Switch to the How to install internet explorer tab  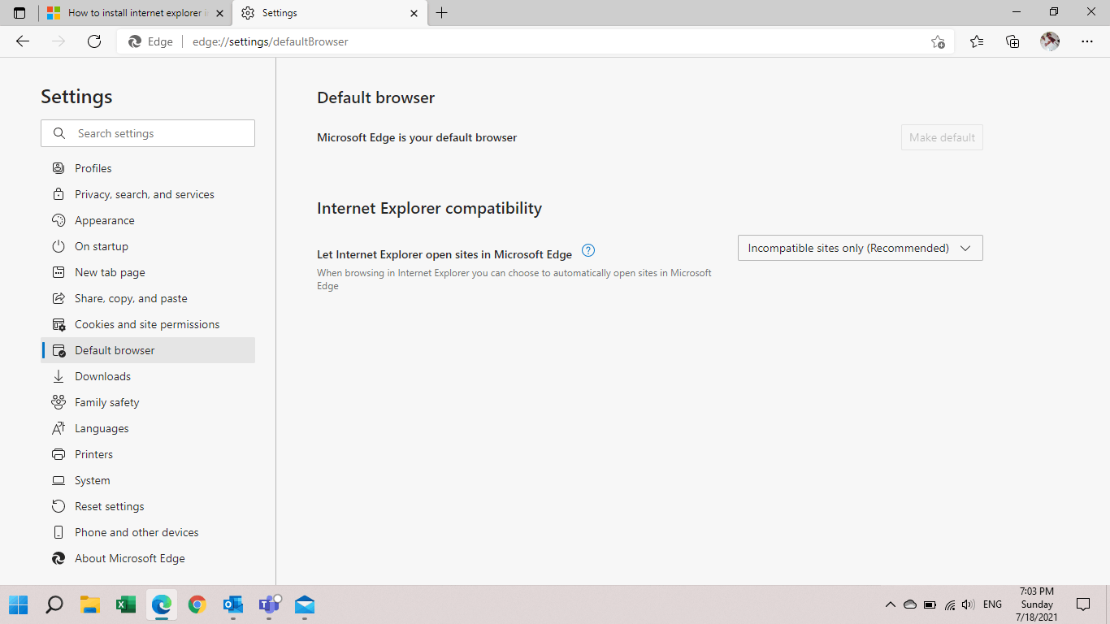coord(135,13)
